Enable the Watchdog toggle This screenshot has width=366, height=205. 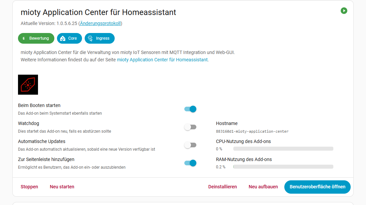(190, 127)
